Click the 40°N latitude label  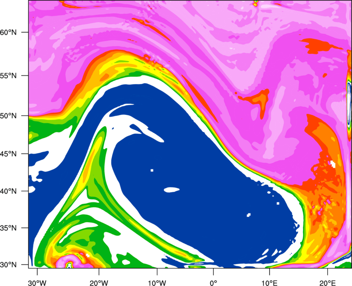click(x=8, y=191)
